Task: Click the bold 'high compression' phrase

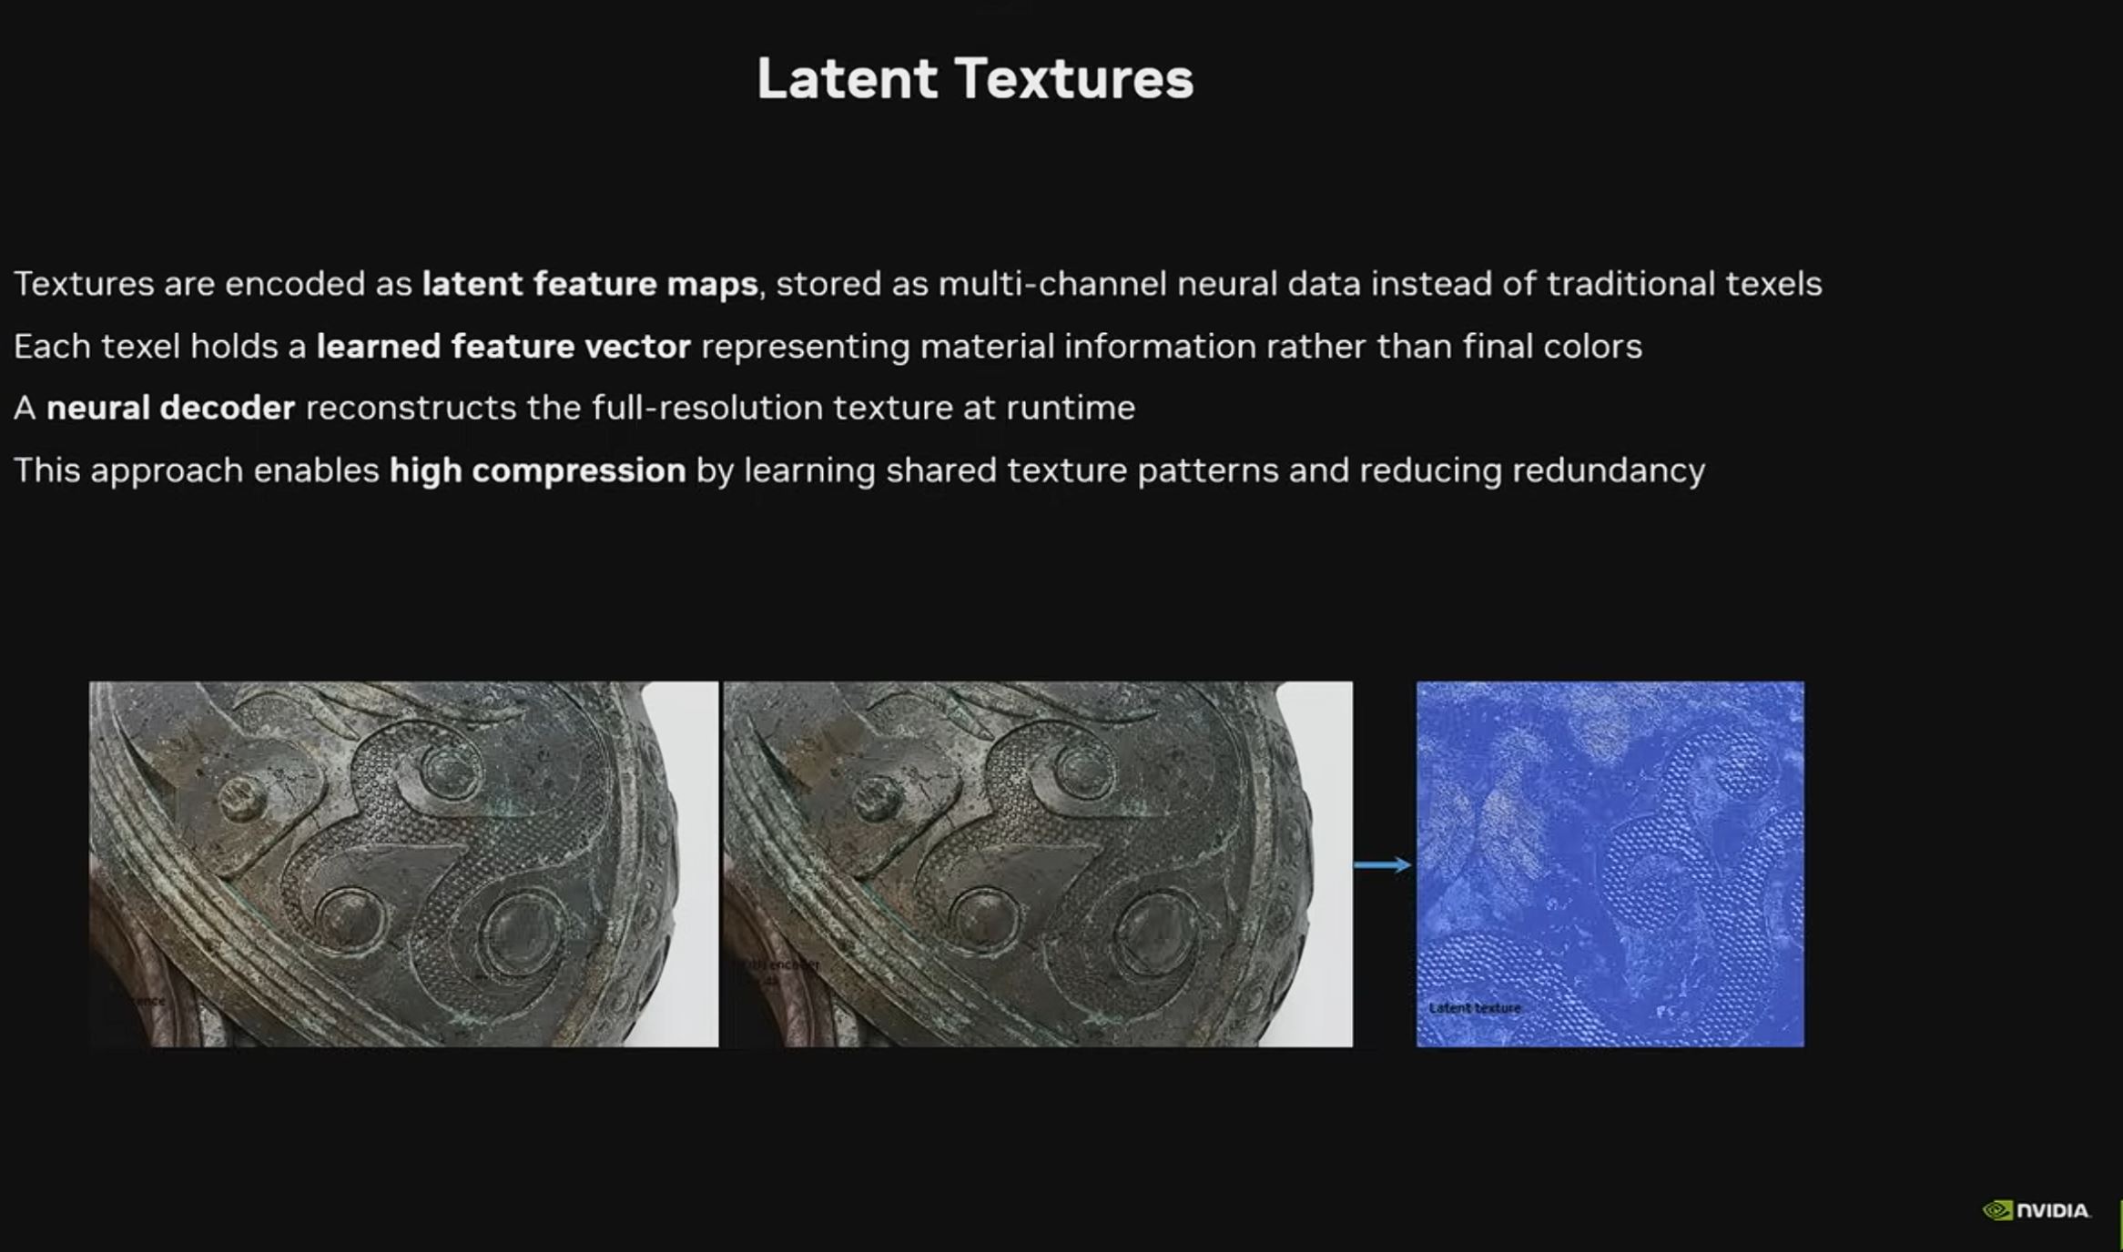Action: pos(537,470)
